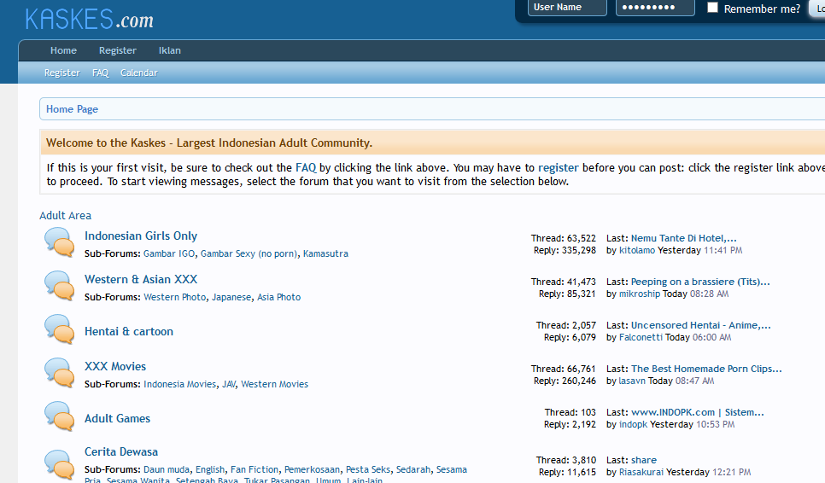Click the 'Thread: 103' count text
This screenshot has width=825, height=483.
pos(570,412)
